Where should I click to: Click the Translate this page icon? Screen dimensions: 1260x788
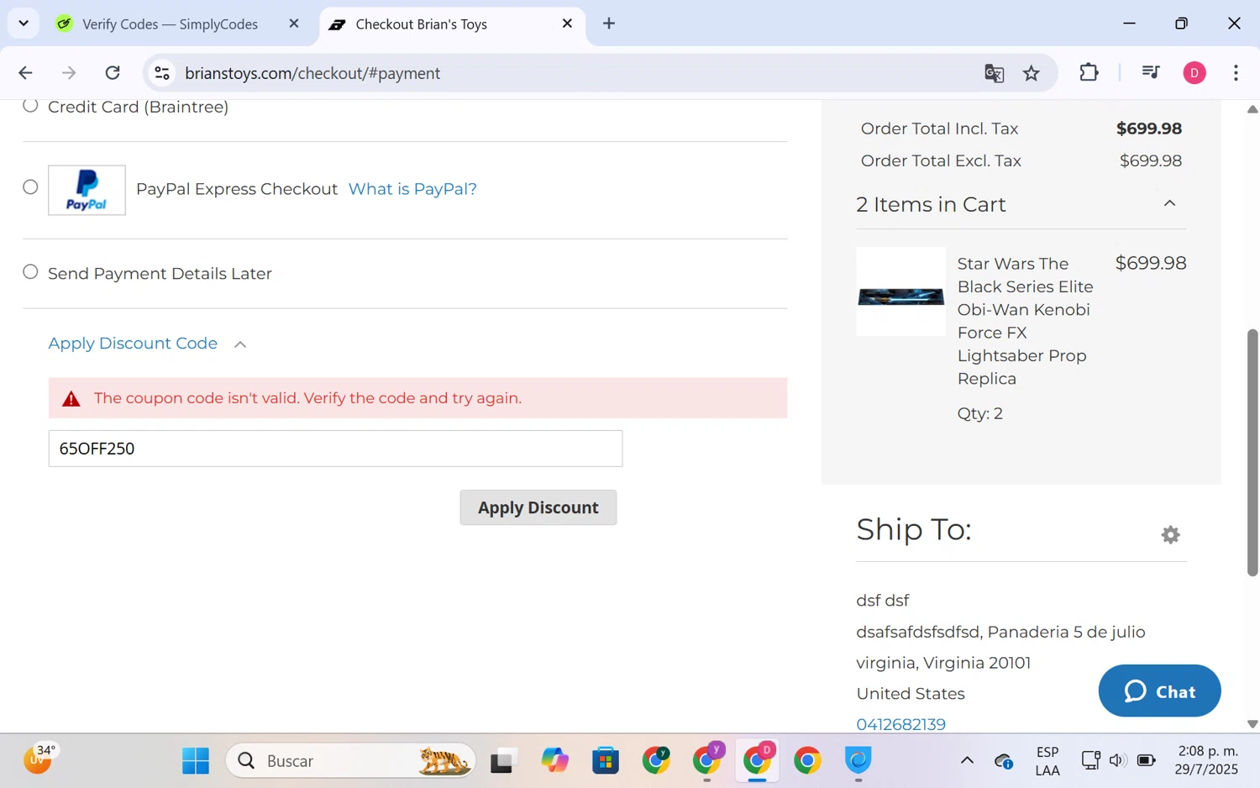click(x=995, y=73)
